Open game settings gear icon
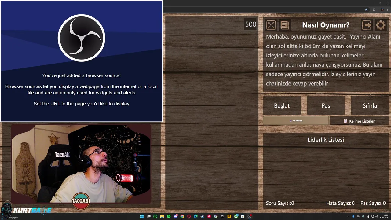The image size is (391, 220). tap(380, 25)
